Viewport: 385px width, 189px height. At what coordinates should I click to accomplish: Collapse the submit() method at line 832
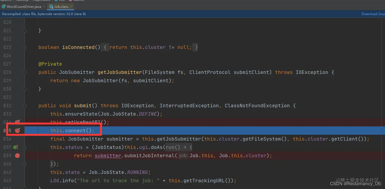[24, 106]
